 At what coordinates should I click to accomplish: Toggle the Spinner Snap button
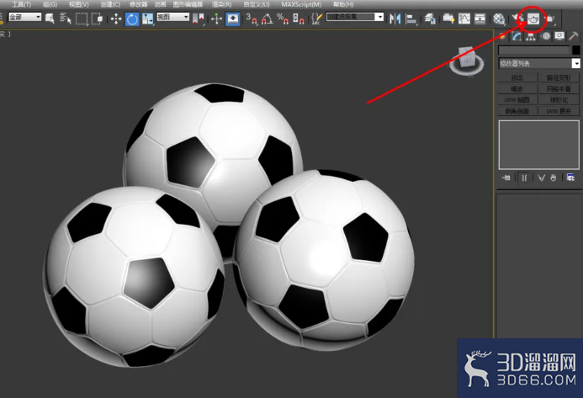click(299, 19)
